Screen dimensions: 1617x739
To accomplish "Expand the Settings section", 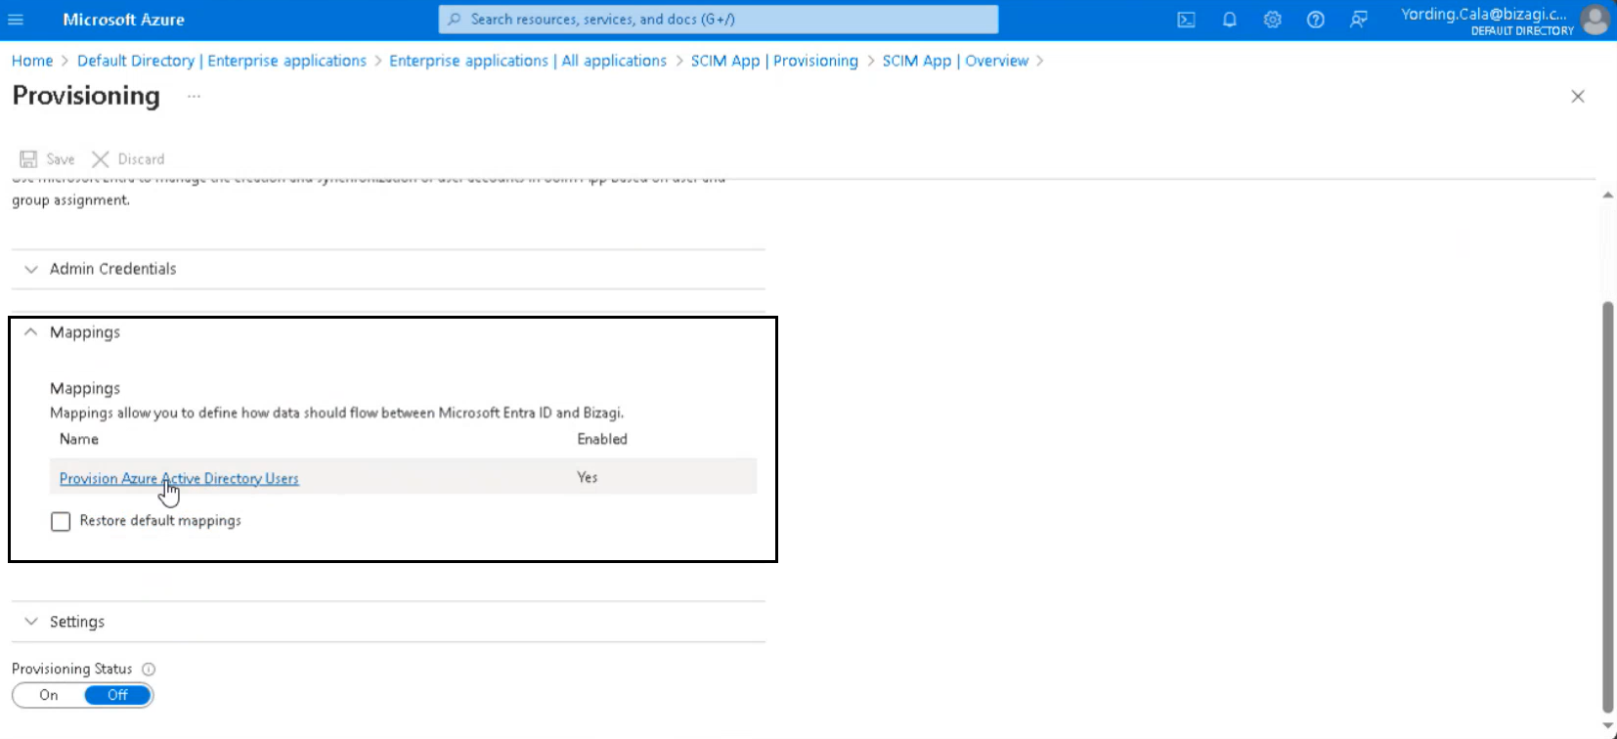I will 388,622.
